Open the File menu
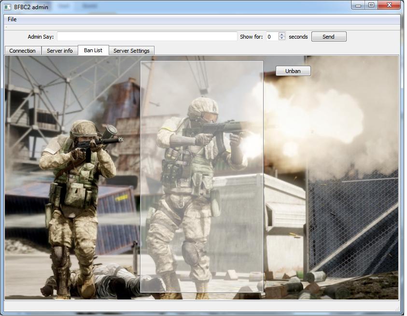The width and height of the screenshot is (407, 316). pyautogui.click(x=12, y=19)
